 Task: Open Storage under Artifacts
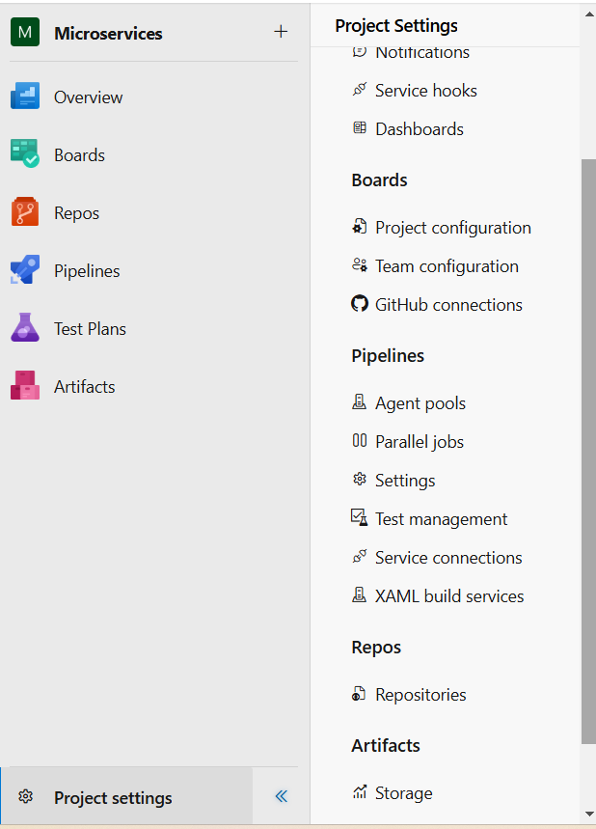[404, 793]
